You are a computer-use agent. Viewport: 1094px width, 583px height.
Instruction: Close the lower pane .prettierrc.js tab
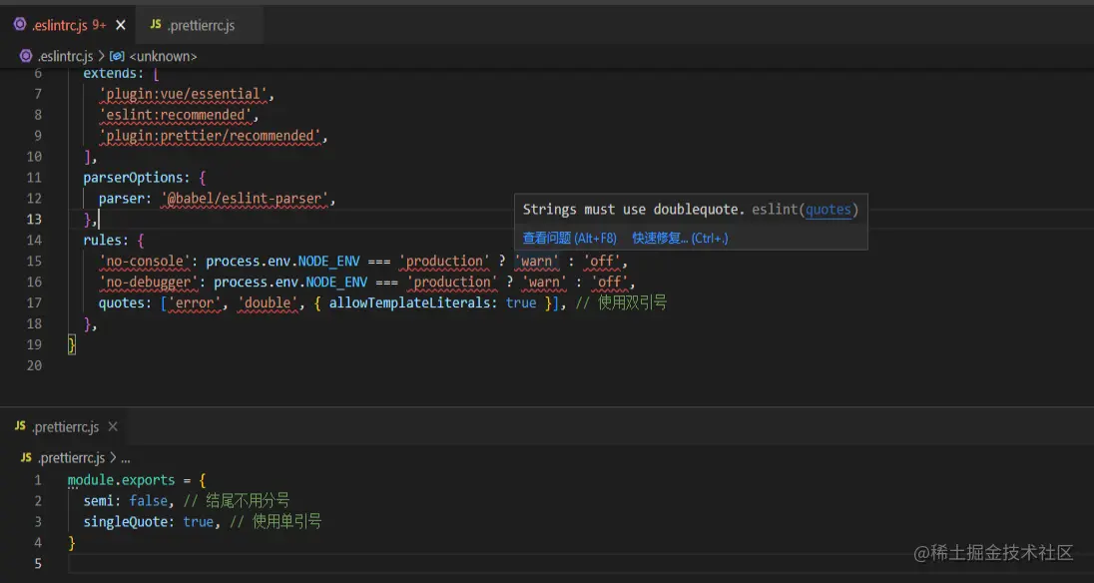coord(113,426)
